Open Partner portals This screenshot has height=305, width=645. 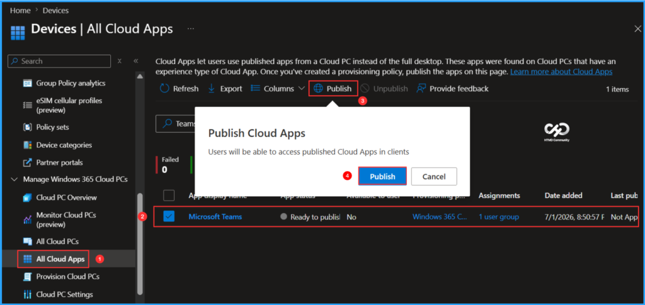pyautogui.click(x=59, y=162)
